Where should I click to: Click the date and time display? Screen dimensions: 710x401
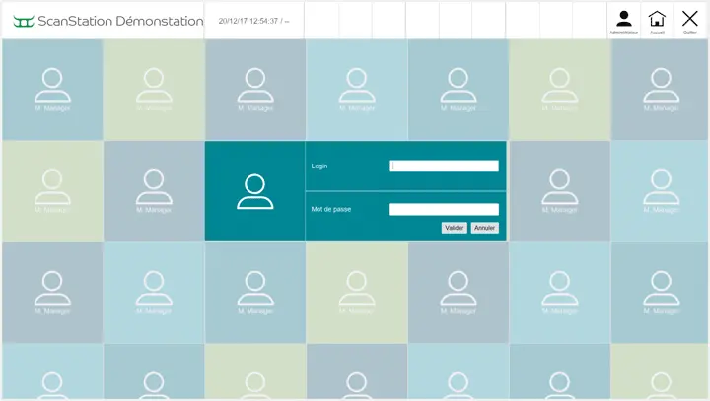(x=253, y=21)
